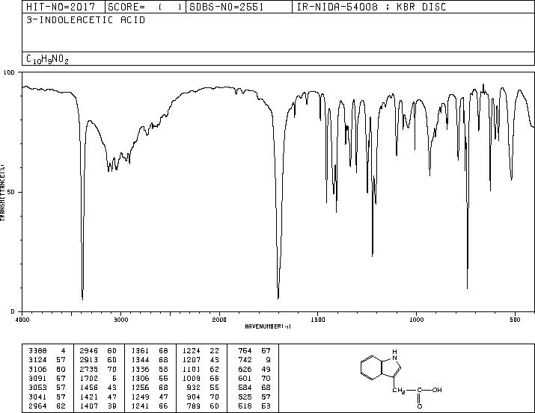Select peak entry 1241 in table
Viewport: 535px width, 413px height.
[150, 406]
